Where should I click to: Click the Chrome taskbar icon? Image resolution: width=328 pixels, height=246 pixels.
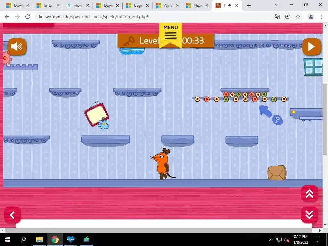[55, 240]
